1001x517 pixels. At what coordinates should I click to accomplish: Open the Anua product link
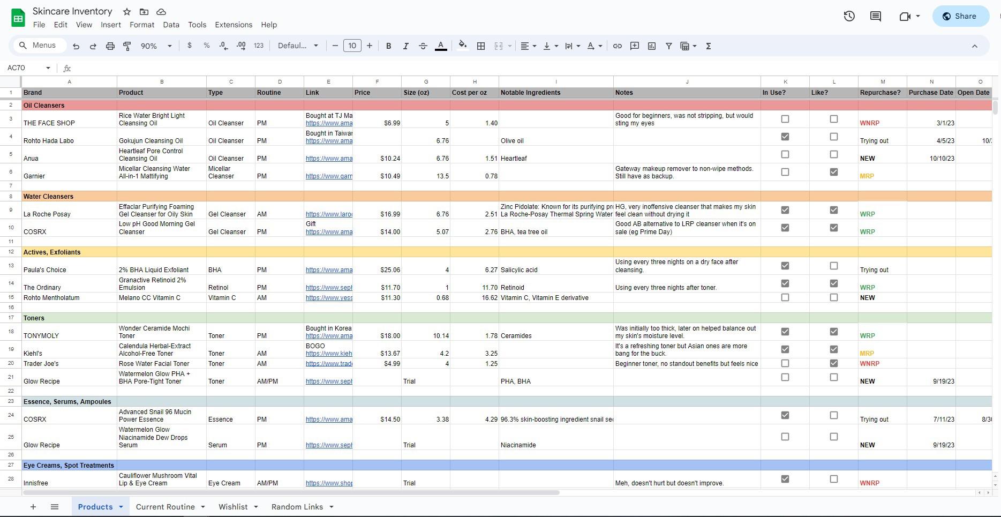(329, 159)
